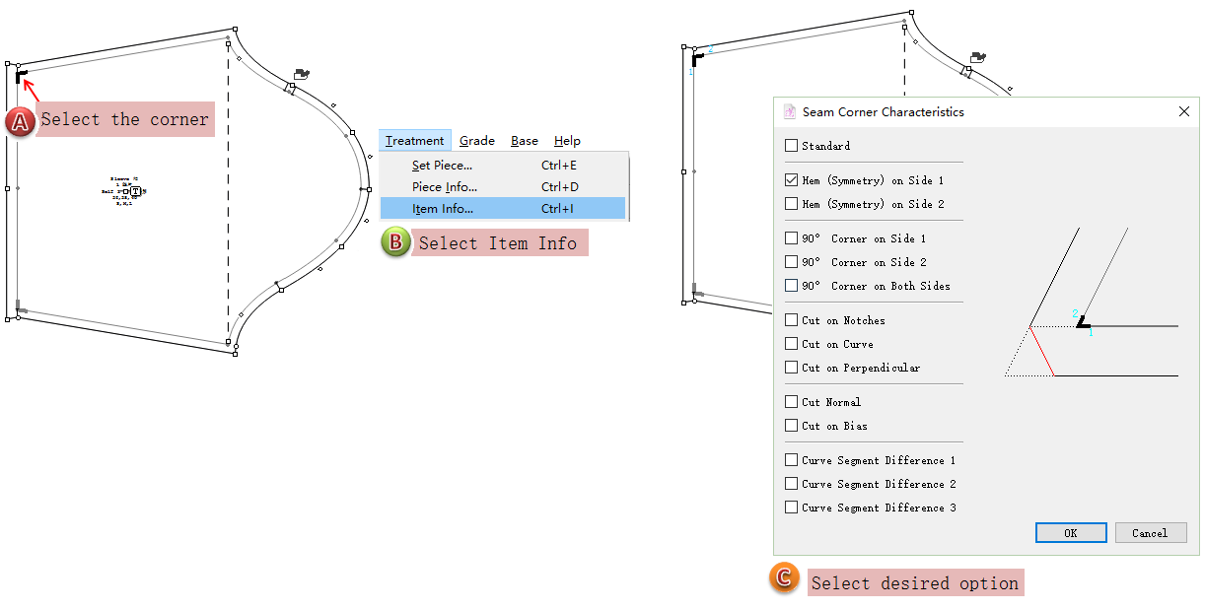Screen dimensions: 1205x610
Task: Enable 90° Corner on Both Sides
Action: (792, 286)
